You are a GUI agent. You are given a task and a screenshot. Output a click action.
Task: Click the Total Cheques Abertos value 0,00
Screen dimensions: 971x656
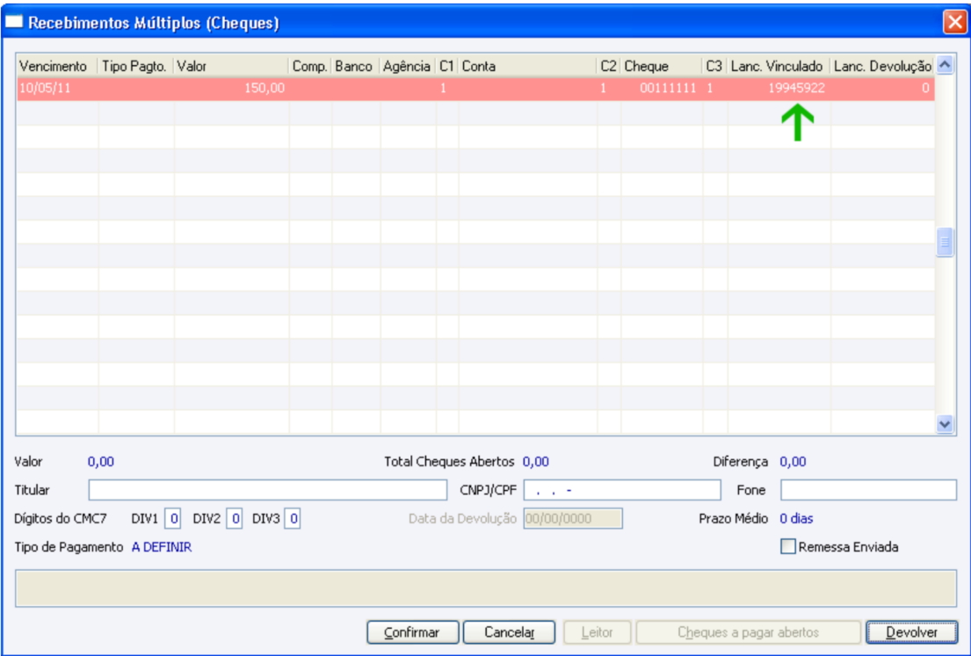coord(536,462)
